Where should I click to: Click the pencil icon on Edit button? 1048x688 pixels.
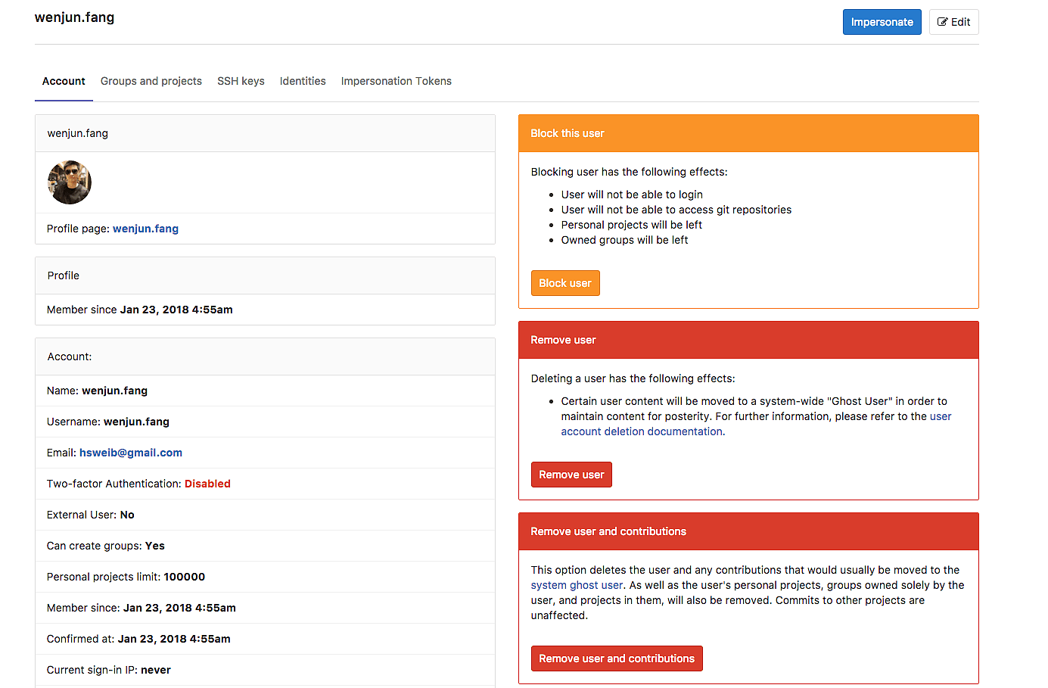coord(942,22)
